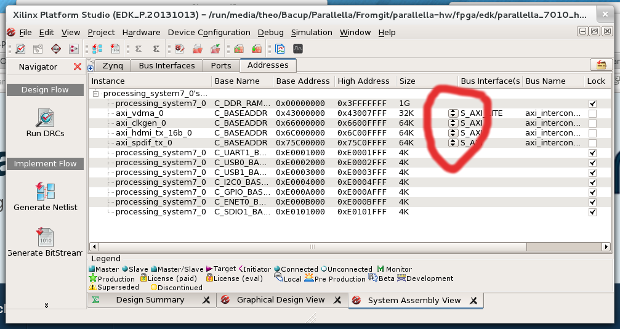Switch to the Zynq tab
The image size is (620, 329).
(112, 66)
